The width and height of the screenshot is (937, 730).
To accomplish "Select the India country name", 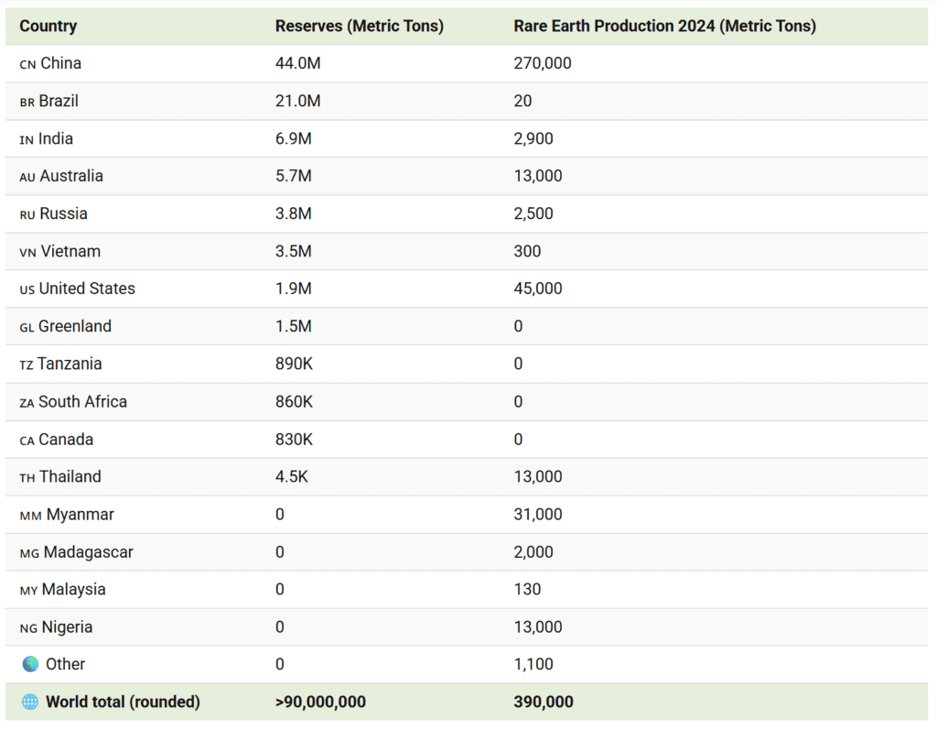I will 56,138.
